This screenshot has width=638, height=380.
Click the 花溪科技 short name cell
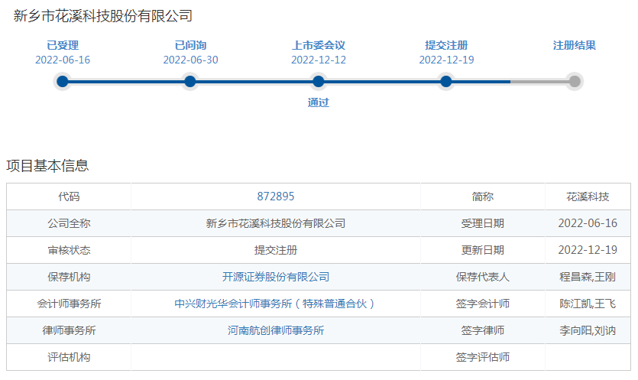tap(588, 196)
